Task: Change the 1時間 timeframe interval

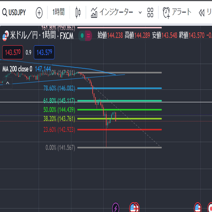Action: pyautogui.click(x=59, y=12)
